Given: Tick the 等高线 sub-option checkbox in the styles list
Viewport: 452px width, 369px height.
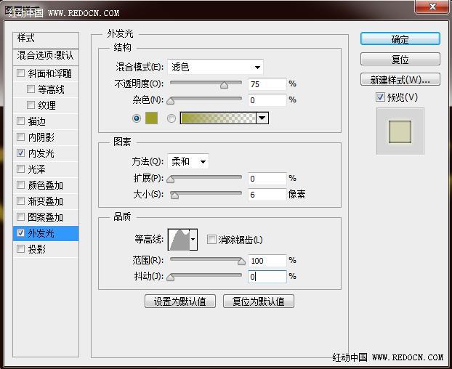Looking at the screenshot, I should (31, 89).
